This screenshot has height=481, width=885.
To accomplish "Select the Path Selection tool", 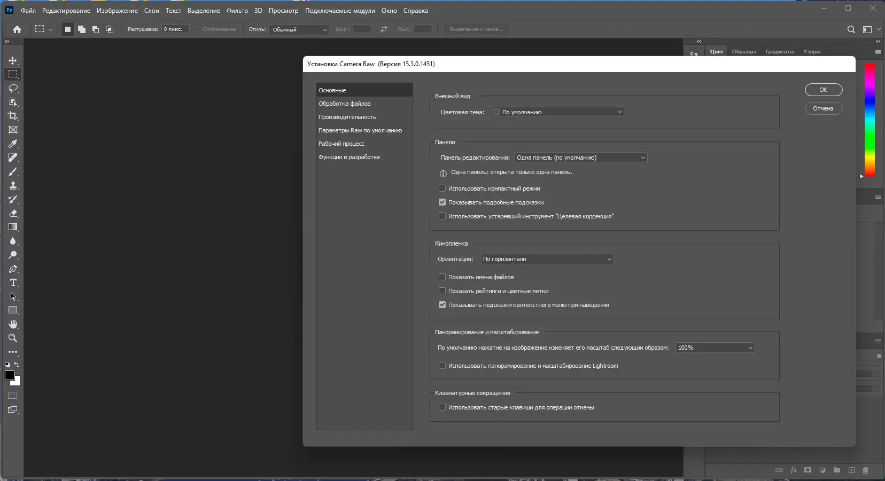I will point(13,296).
